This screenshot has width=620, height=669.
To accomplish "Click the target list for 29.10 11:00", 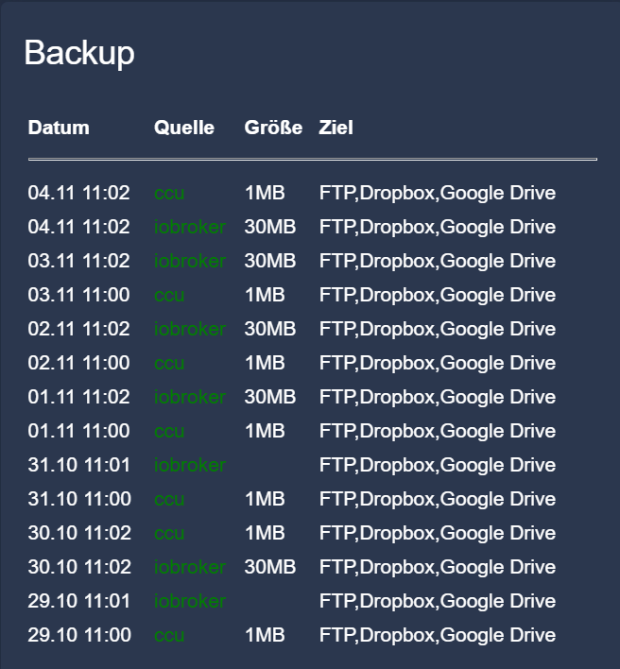I will [438, 635].
